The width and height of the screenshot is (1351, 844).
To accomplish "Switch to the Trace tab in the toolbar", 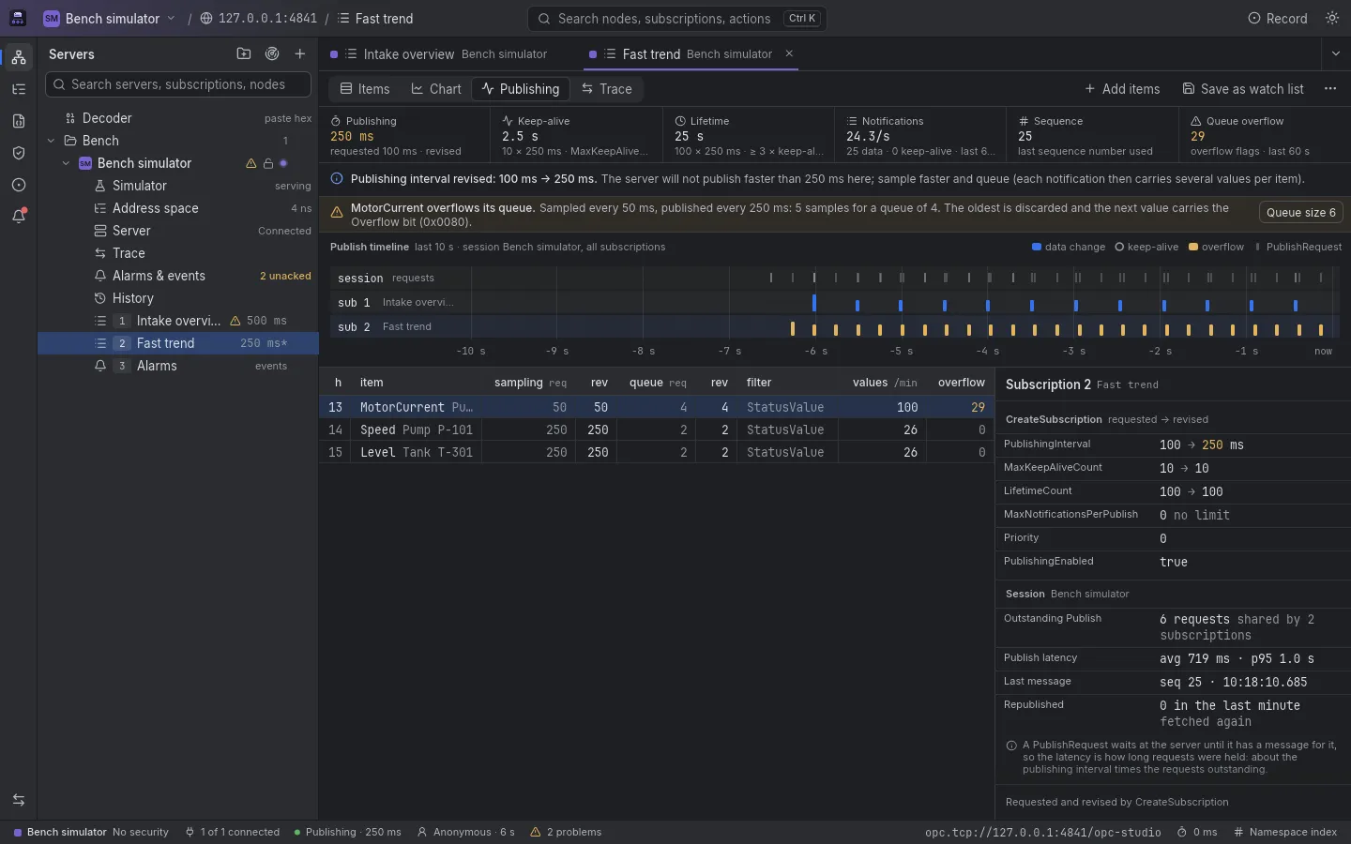I will pyautogui.click(x=606, y=89).
